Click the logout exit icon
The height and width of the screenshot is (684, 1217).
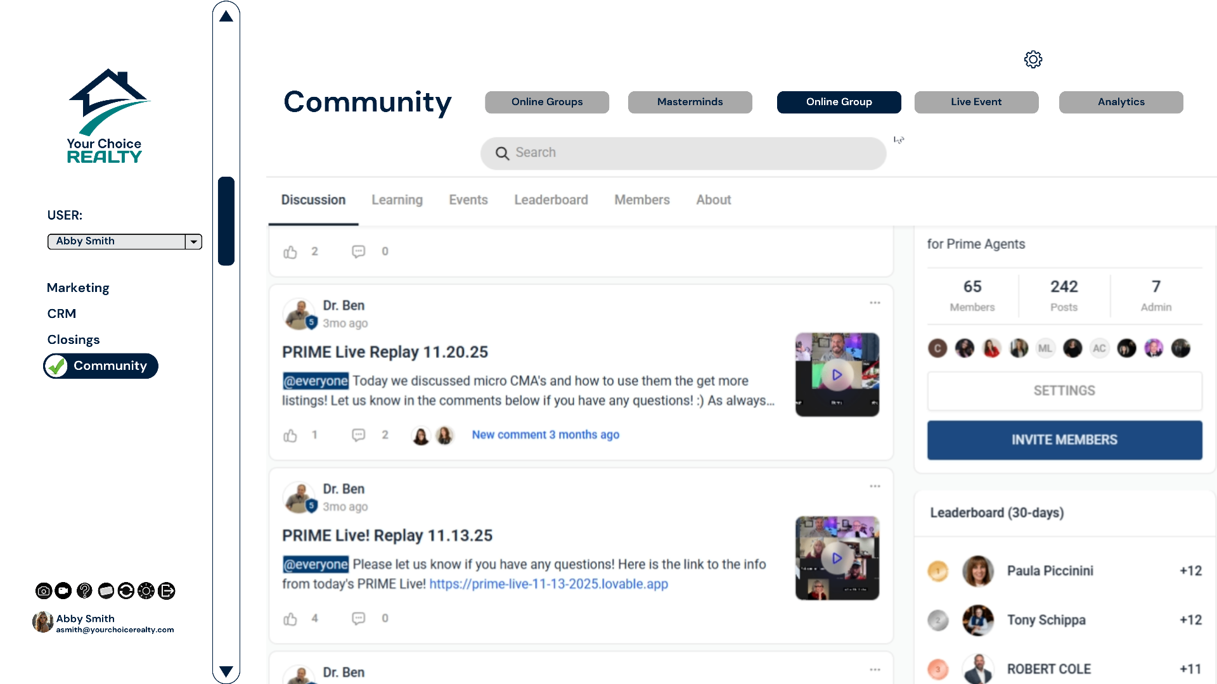pos(167,591)
